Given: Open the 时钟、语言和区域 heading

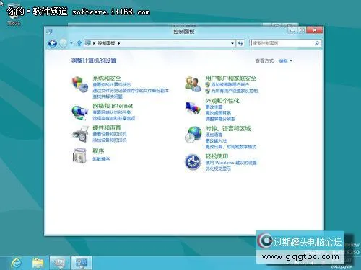Looking at the screenshot, I should pyautogui.click(x=228, y=129).
